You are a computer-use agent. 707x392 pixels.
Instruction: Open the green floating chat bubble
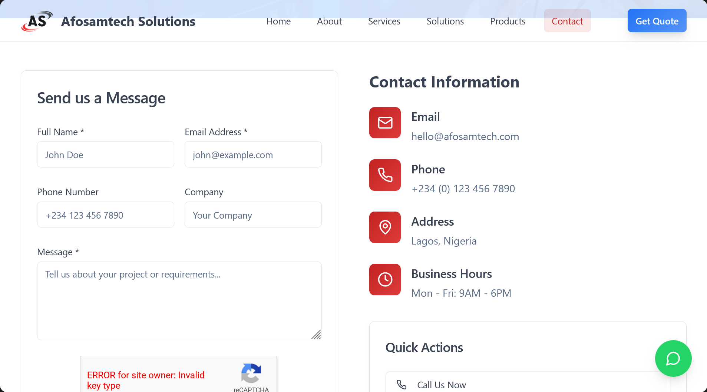point(673,358)
